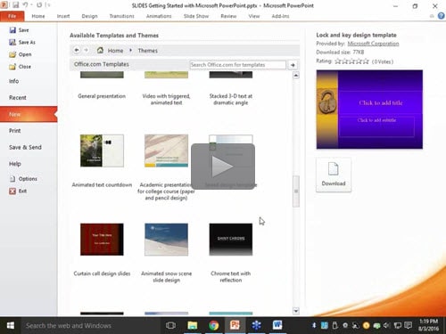This screenshot has width=446, height=334.
Task: Open the Action Center notification icon
Action: (x=408, y=325)
